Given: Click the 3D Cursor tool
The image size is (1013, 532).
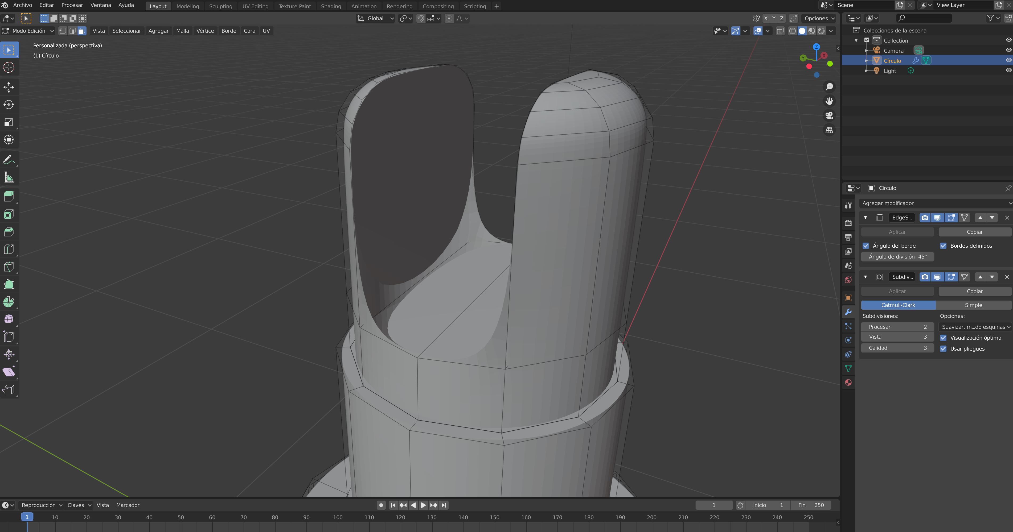Looking at the screenshot, I should pyautogui.click(x=9, y=67).
